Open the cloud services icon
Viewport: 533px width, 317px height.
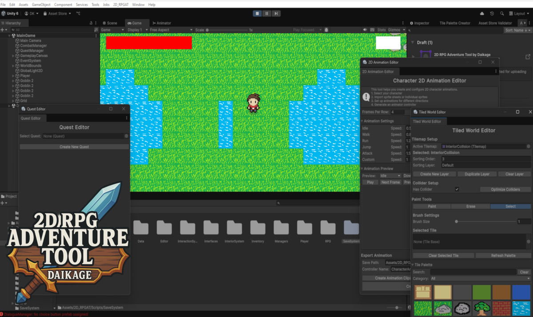(482, 13)
